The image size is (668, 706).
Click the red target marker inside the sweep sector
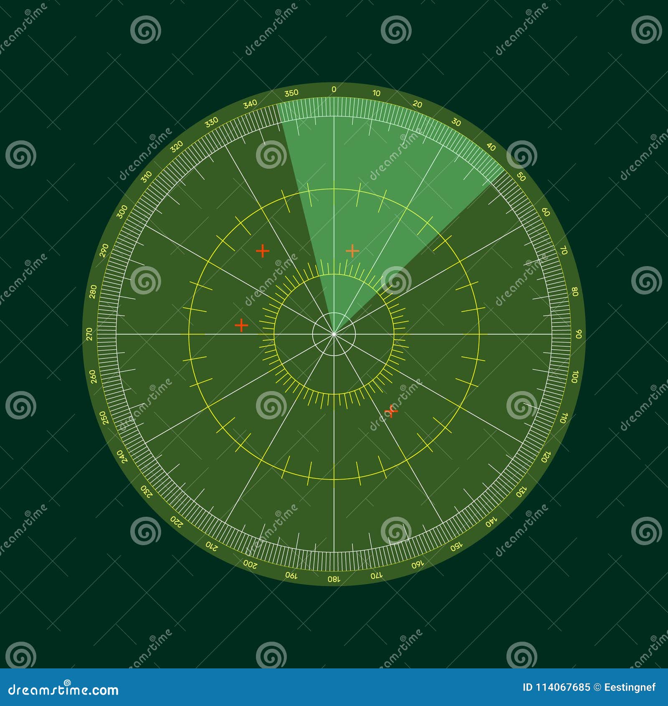point(353,250)
